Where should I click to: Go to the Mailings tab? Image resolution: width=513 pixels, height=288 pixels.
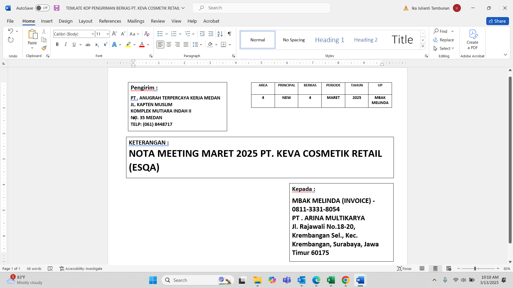click(x=136, y=21)
